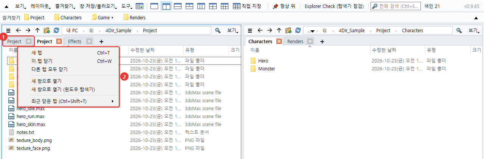This screenshot has height=159, width=484.
Task: Open the left pane hamburger menu
Action: coord(8,30)
